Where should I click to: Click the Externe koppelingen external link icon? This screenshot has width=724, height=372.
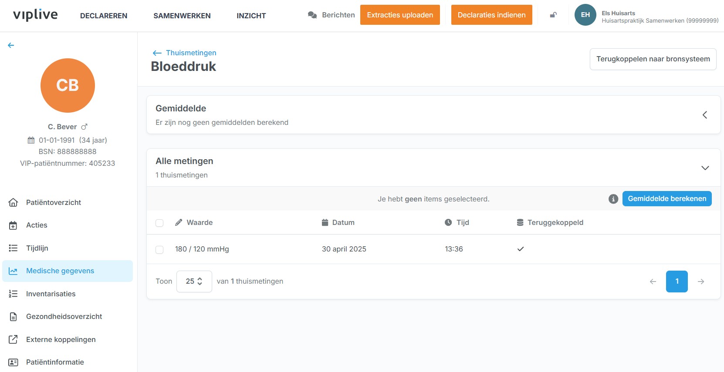click(14, 339)
